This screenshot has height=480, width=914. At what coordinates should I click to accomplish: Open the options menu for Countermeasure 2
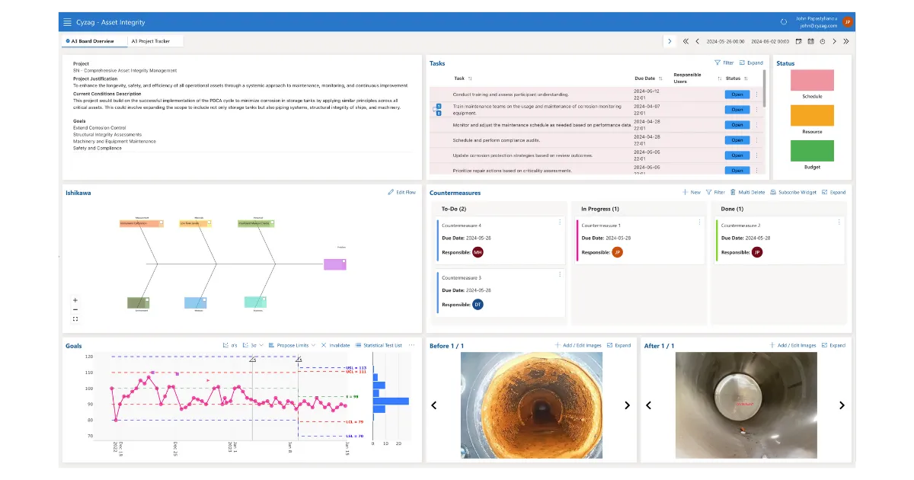tap(839, 222)
